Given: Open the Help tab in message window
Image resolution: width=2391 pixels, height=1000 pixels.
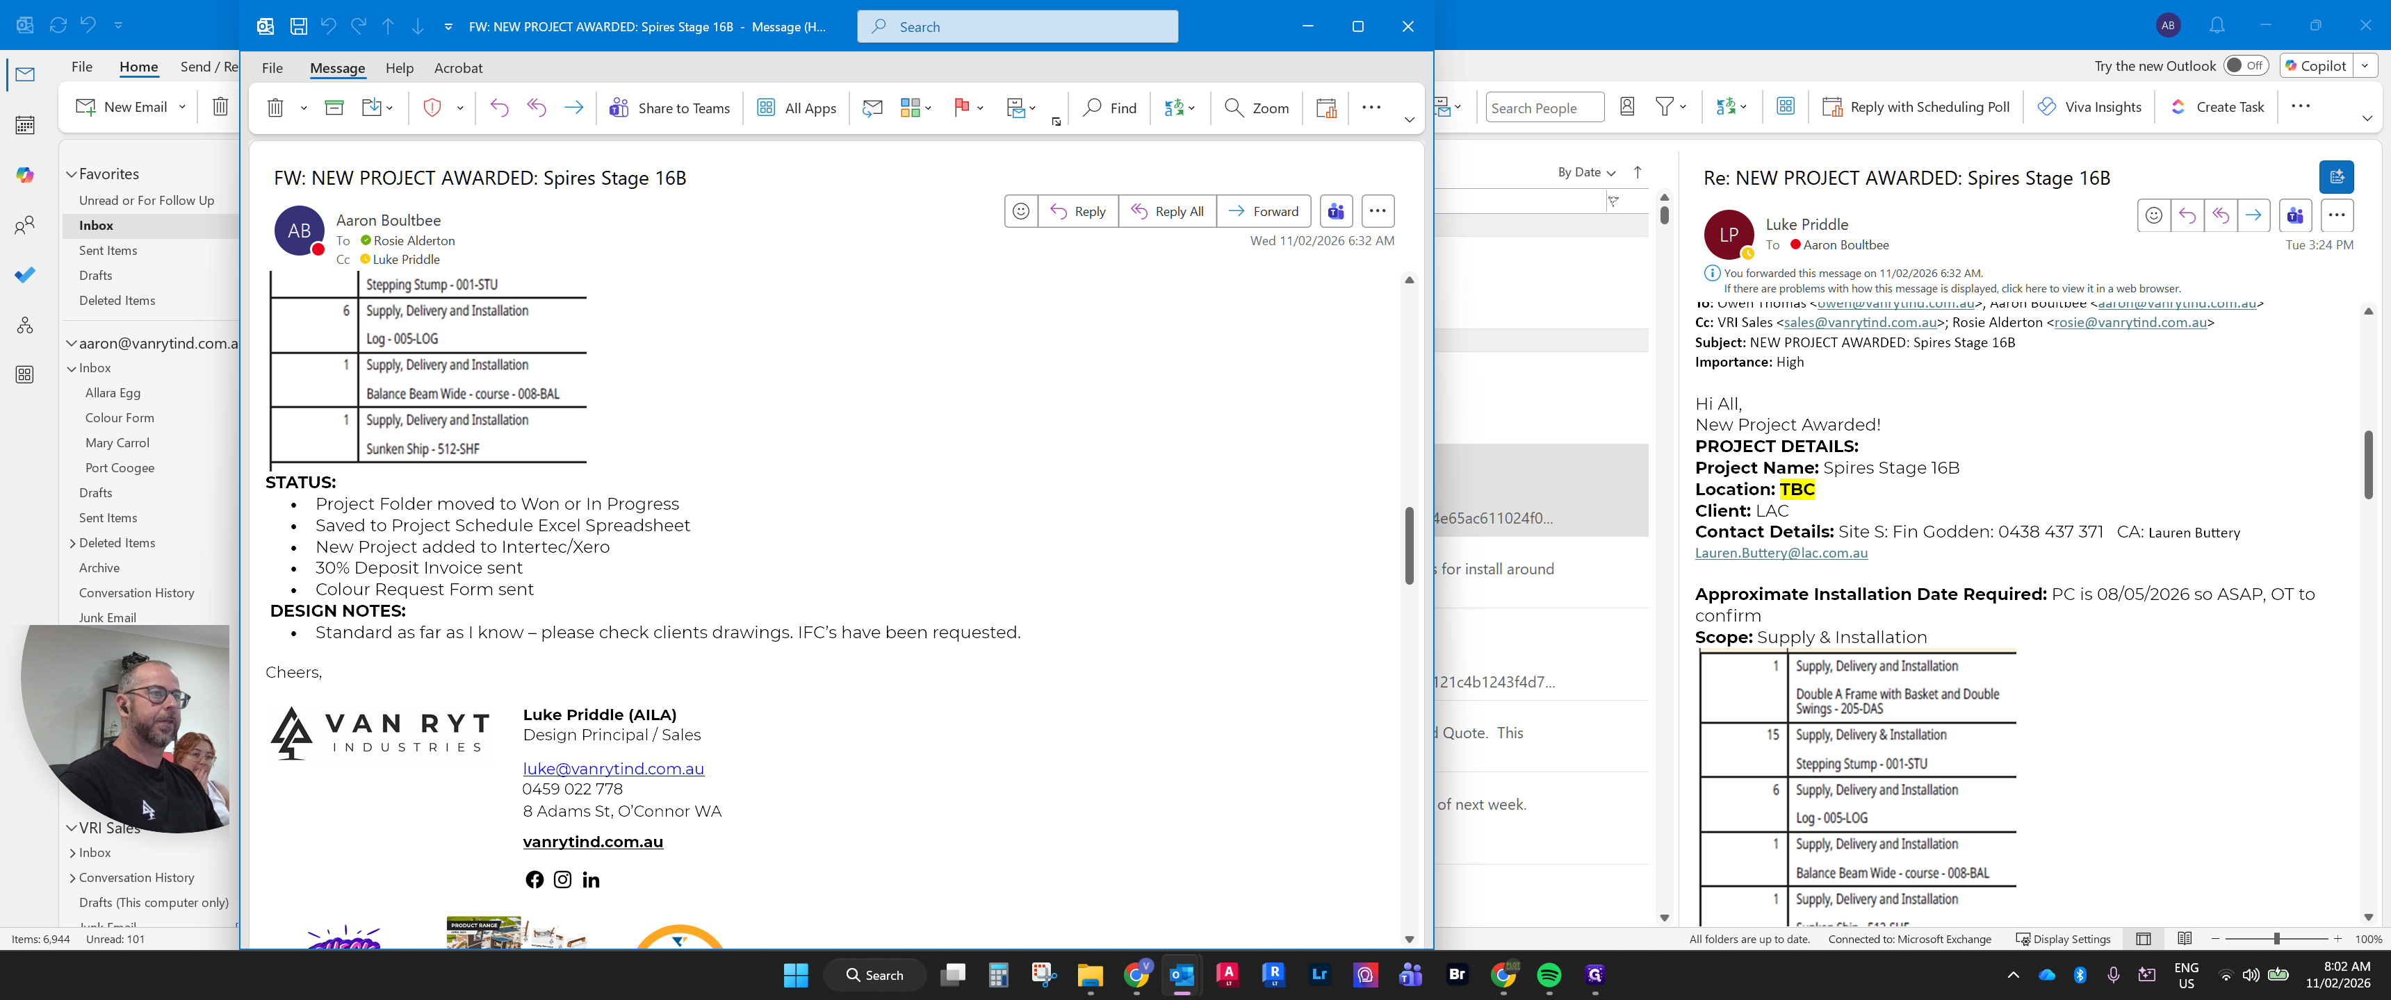Looking at the screenshot, I should [x=399, y=68].
